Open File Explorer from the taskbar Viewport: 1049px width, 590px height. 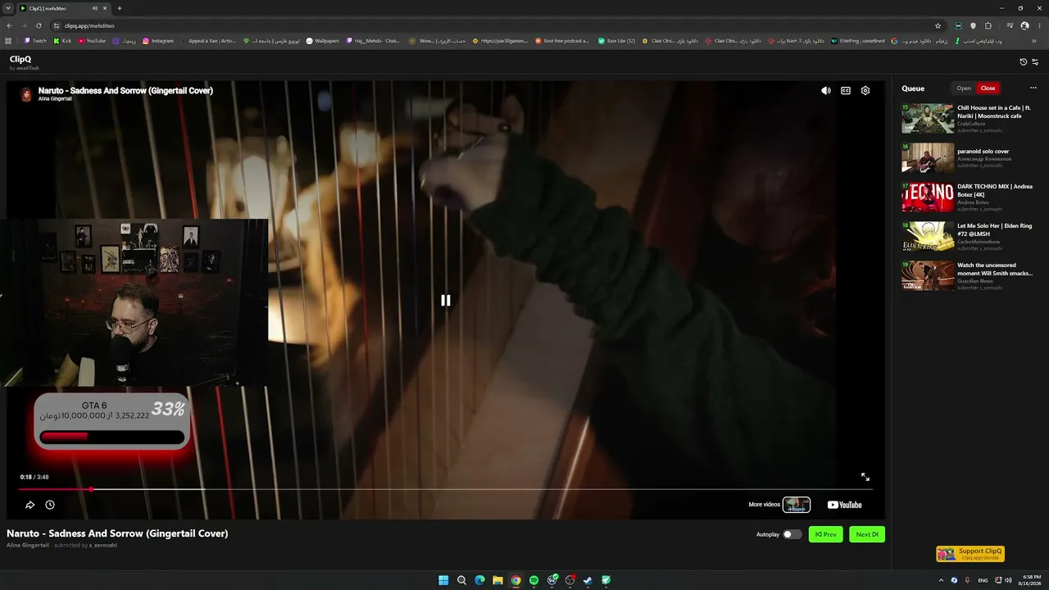(x=497, y=580)
